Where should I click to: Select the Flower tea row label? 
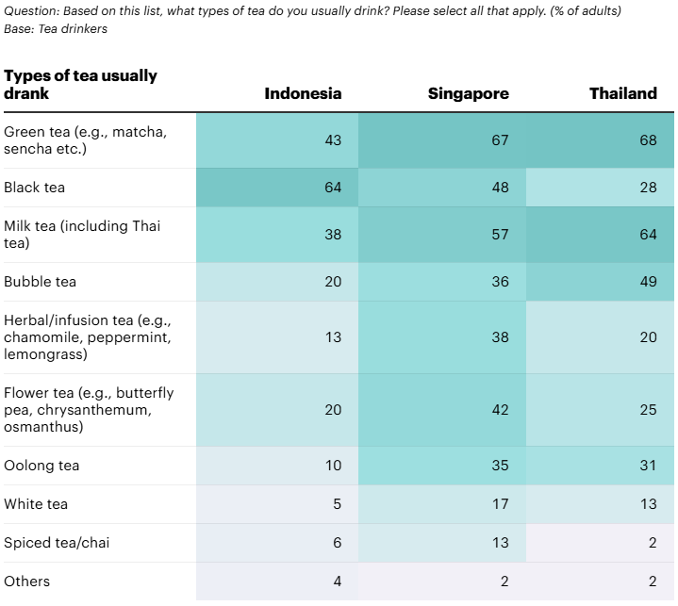tap(89, 410)
